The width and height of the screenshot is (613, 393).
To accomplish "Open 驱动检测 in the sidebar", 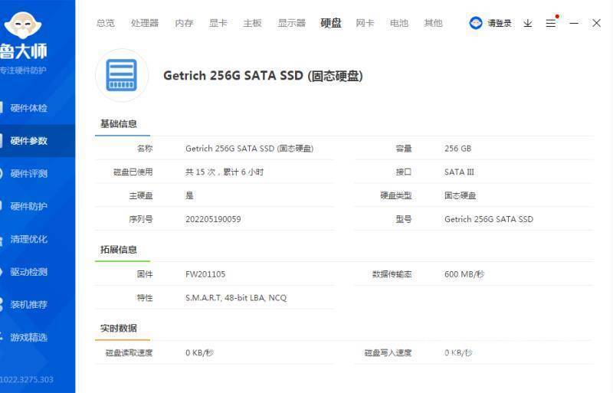I will click(x=38, y=272).
